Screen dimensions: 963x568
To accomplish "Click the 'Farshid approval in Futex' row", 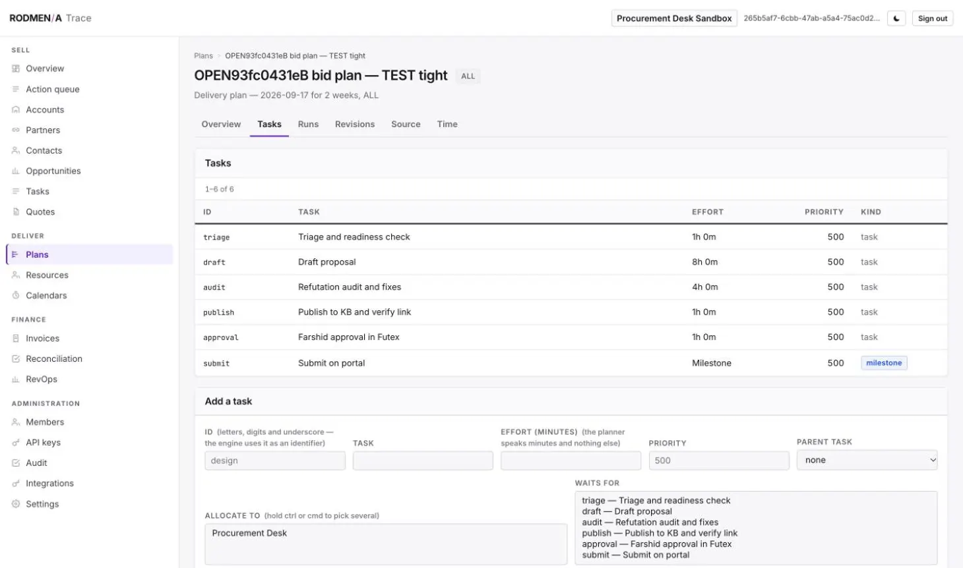I will pos(571,337).
